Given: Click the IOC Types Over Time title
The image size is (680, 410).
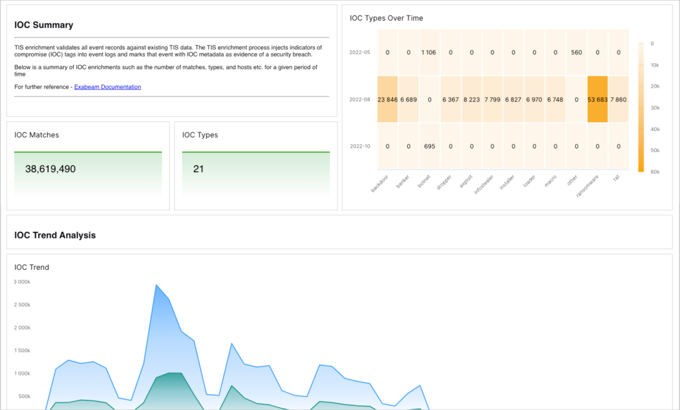Looking at the screenshot, I should pyautogui.click(x=386, y=18).
